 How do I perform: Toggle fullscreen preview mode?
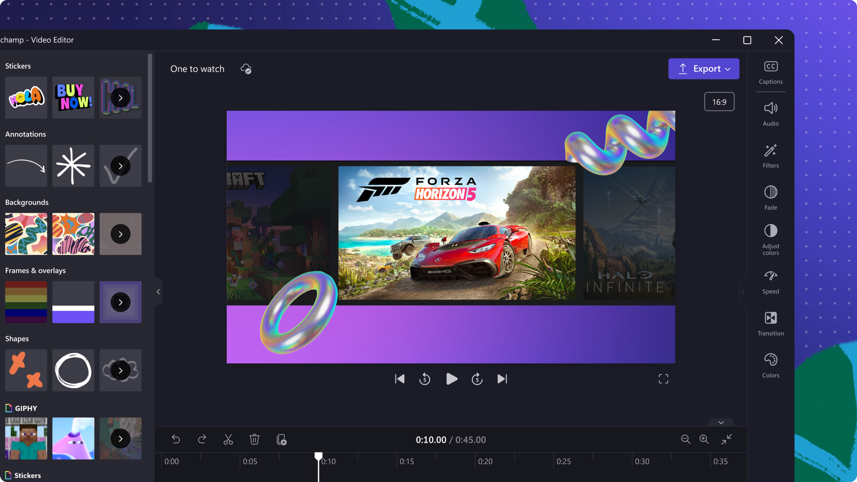click(x=663, y=379)
